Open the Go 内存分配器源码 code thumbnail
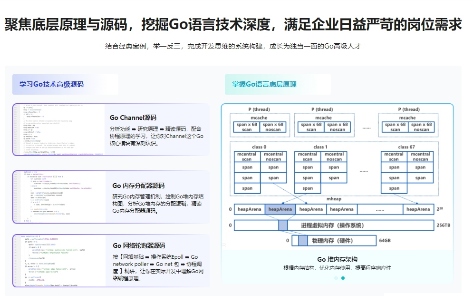473x304 pixels. coord(58,197)
